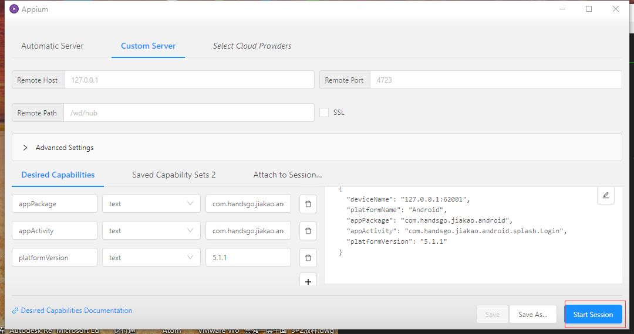The width and height of the screenshot is (634, 334).
Task: Open Saved Capability Sets 2 tab
Action: [174, 175]
